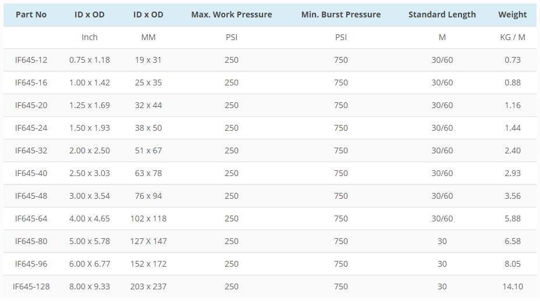
Task: Select the Standard Length column header
Action: [442, 15]
